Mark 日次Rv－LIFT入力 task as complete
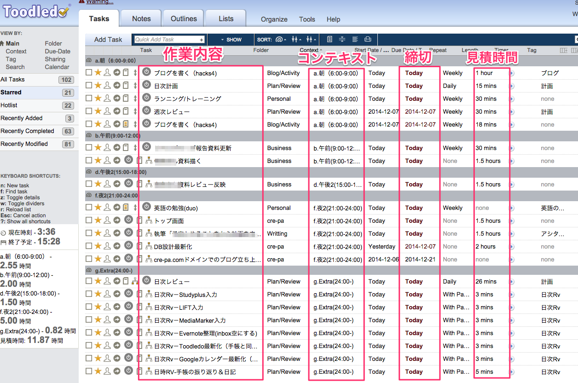This screenshot has width=578, height=383. [x=89, y=308]
